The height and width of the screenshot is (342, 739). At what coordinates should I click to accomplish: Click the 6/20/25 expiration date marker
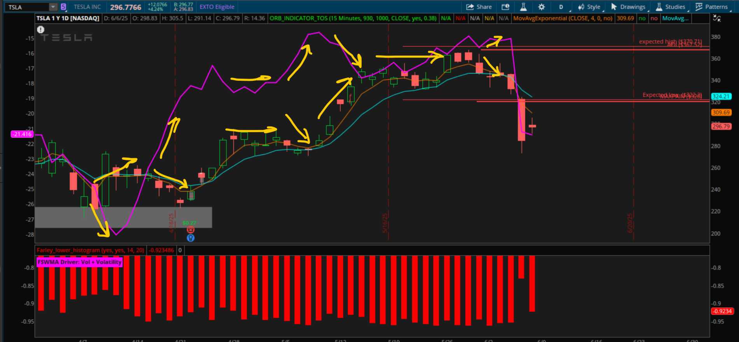tap(630, 223)
